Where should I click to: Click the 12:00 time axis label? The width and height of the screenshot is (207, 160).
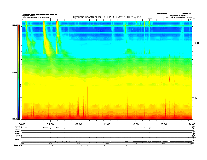coord(107,124)
